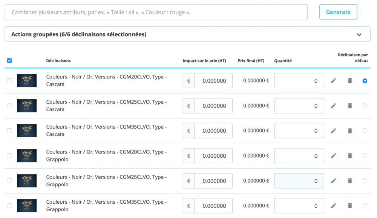The height and width of the screenshot is (218, 377).
Task: Click combination name CGM25CLVO, Type - Grappolo
Action: 106,181
